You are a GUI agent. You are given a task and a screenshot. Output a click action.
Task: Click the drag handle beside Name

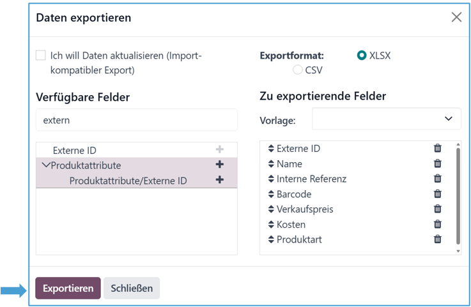click(x=270, y=164)
